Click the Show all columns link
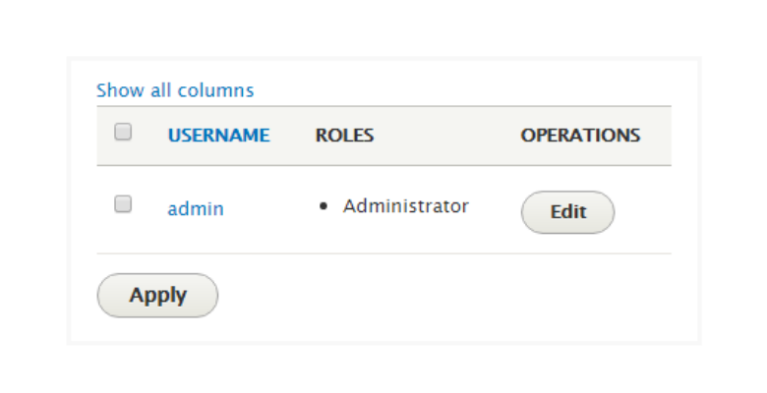Image resolution: width=767 pixels, height=393 pixels. (x=175, y=90)
